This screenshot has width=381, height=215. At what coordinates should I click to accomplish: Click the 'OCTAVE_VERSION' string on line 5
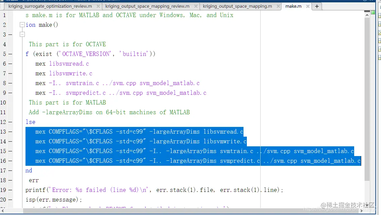click(x=86, y=54)
